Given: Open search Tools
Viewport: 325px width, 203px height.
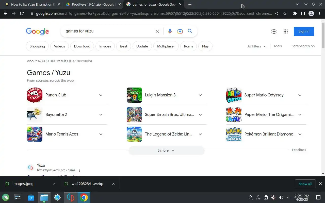Looking at the screenshot, I should pos(278,46).
